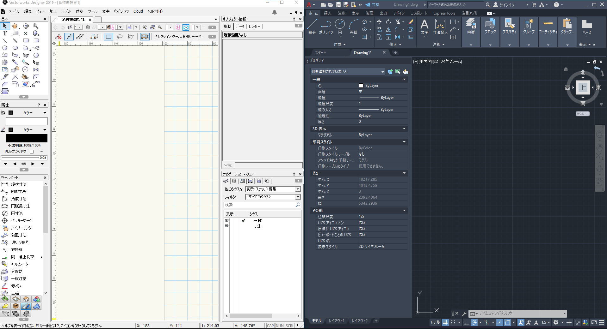Choose the AutoCAD Copy tool icon
The image size is (607, 329).
pyautogui.click(x=379, y=29)
